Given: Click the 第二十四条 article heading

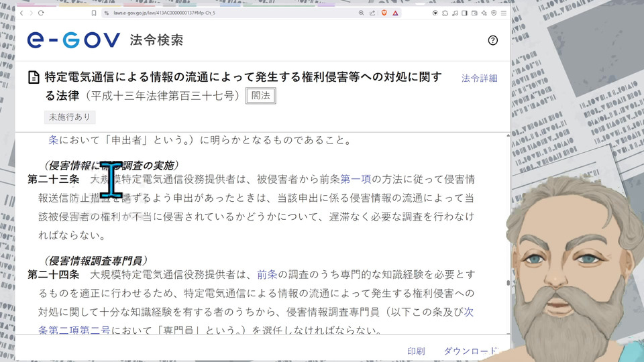Looking at the screenshot, I should pos(54,275).
